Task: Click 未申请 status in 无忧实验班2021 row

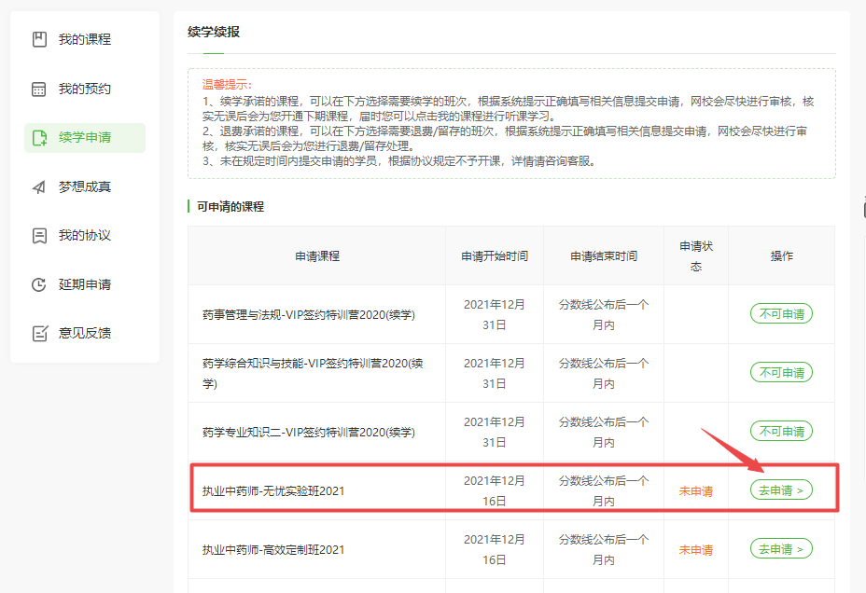Action: pyautogui.click(x=695, y=491)
